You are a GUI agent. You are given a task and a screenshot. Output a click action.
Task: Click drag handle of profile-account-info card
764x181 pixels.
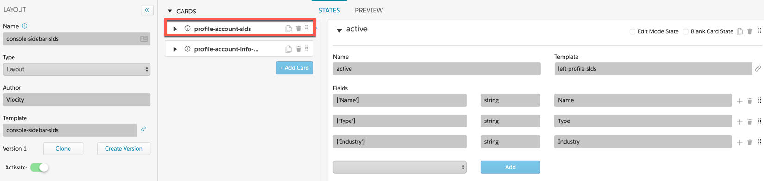[x=307, y=48]
